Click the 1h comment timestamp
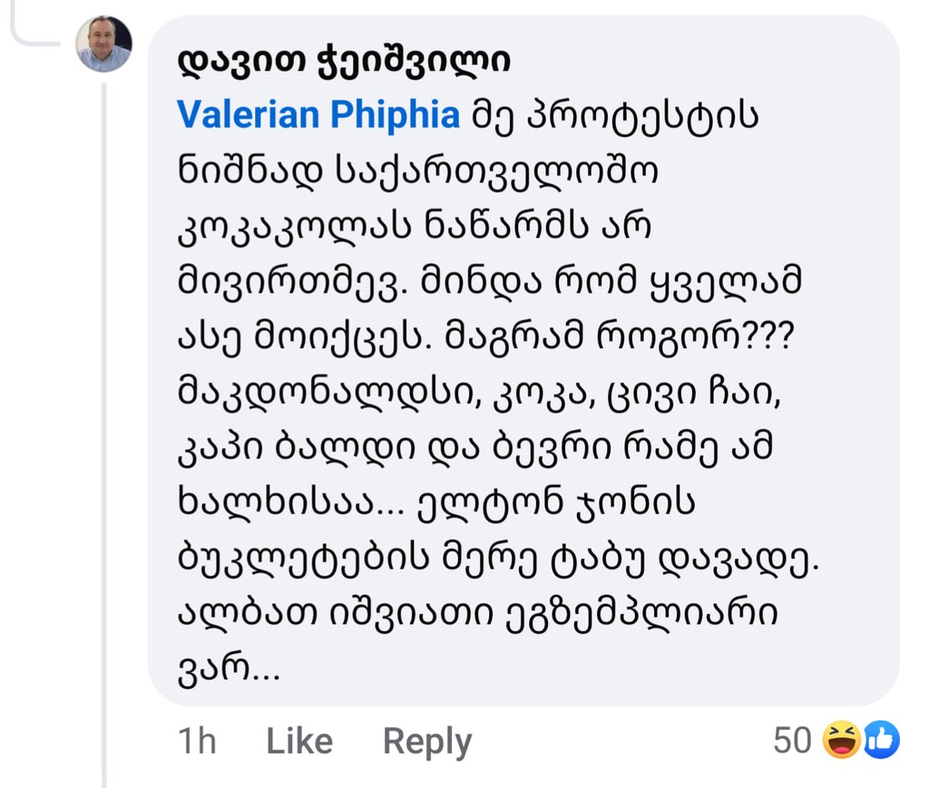 [x=197, y=741]
